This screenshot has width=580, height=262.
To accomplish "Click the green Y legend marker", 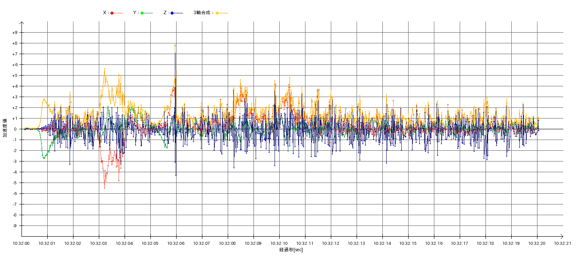I will [x=142, y=13].
